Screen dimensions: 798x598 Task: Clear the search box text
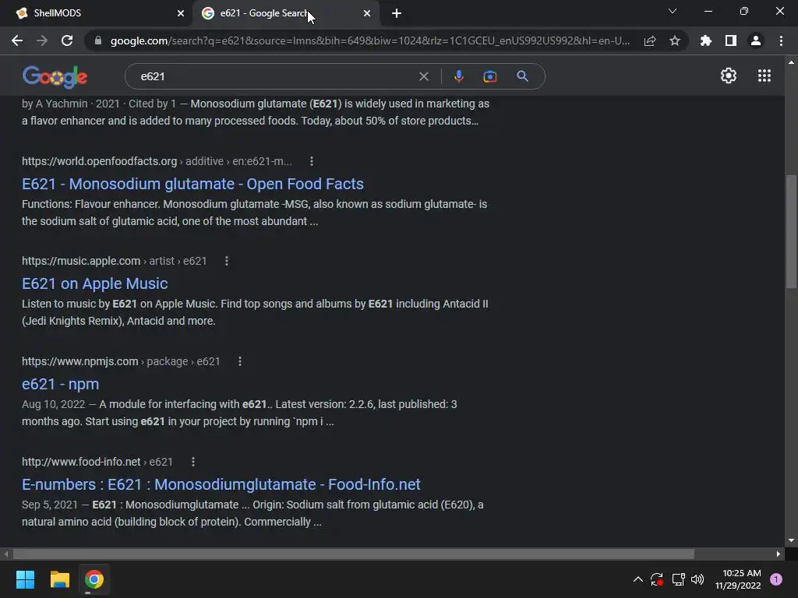coord(423,76)
